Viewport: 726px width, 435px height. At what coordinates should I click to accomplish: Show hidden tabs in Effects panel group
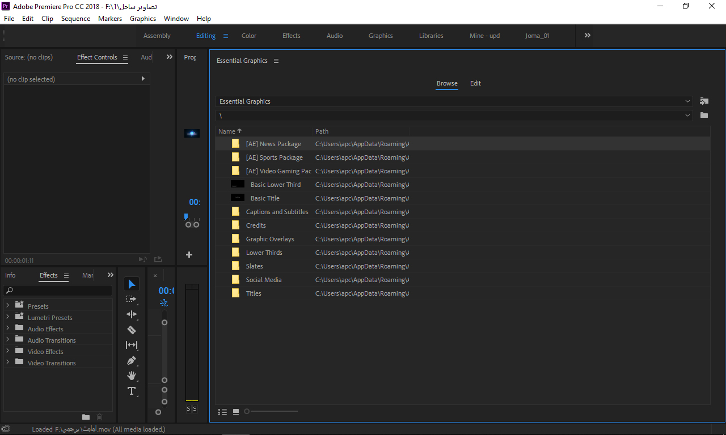click(110, 275)
